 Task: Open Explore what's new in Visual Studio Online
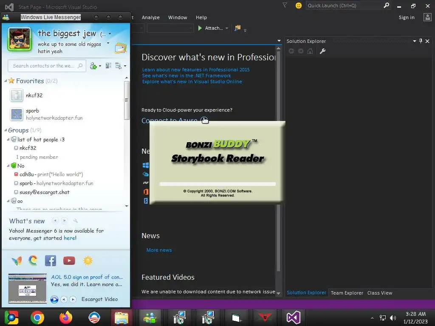pos(192,81)
